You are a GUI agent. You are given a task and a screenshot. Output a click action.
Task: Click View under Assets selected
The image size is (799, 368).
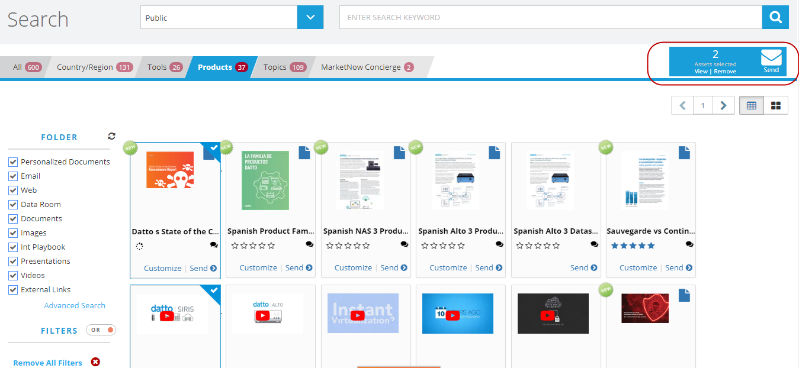[x=701, y=72]
